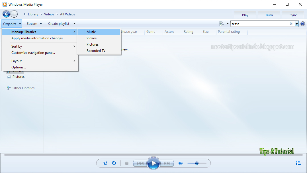Select Pictures in navigation pane
The image size is (307, 173).
pos(19,77)
